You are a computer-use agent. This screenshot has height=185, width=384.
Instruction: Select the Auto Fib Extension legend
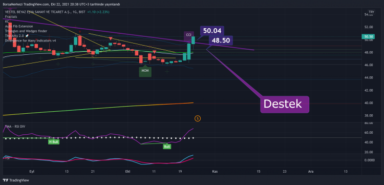pyautogui.click(x=19, y=26)
